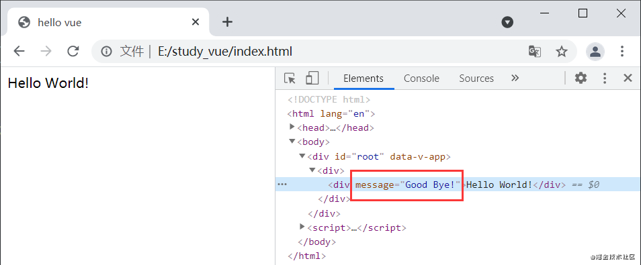641x265 pixels.
Task: Click the browser forward arrow
Action: (x=46, y=51)
